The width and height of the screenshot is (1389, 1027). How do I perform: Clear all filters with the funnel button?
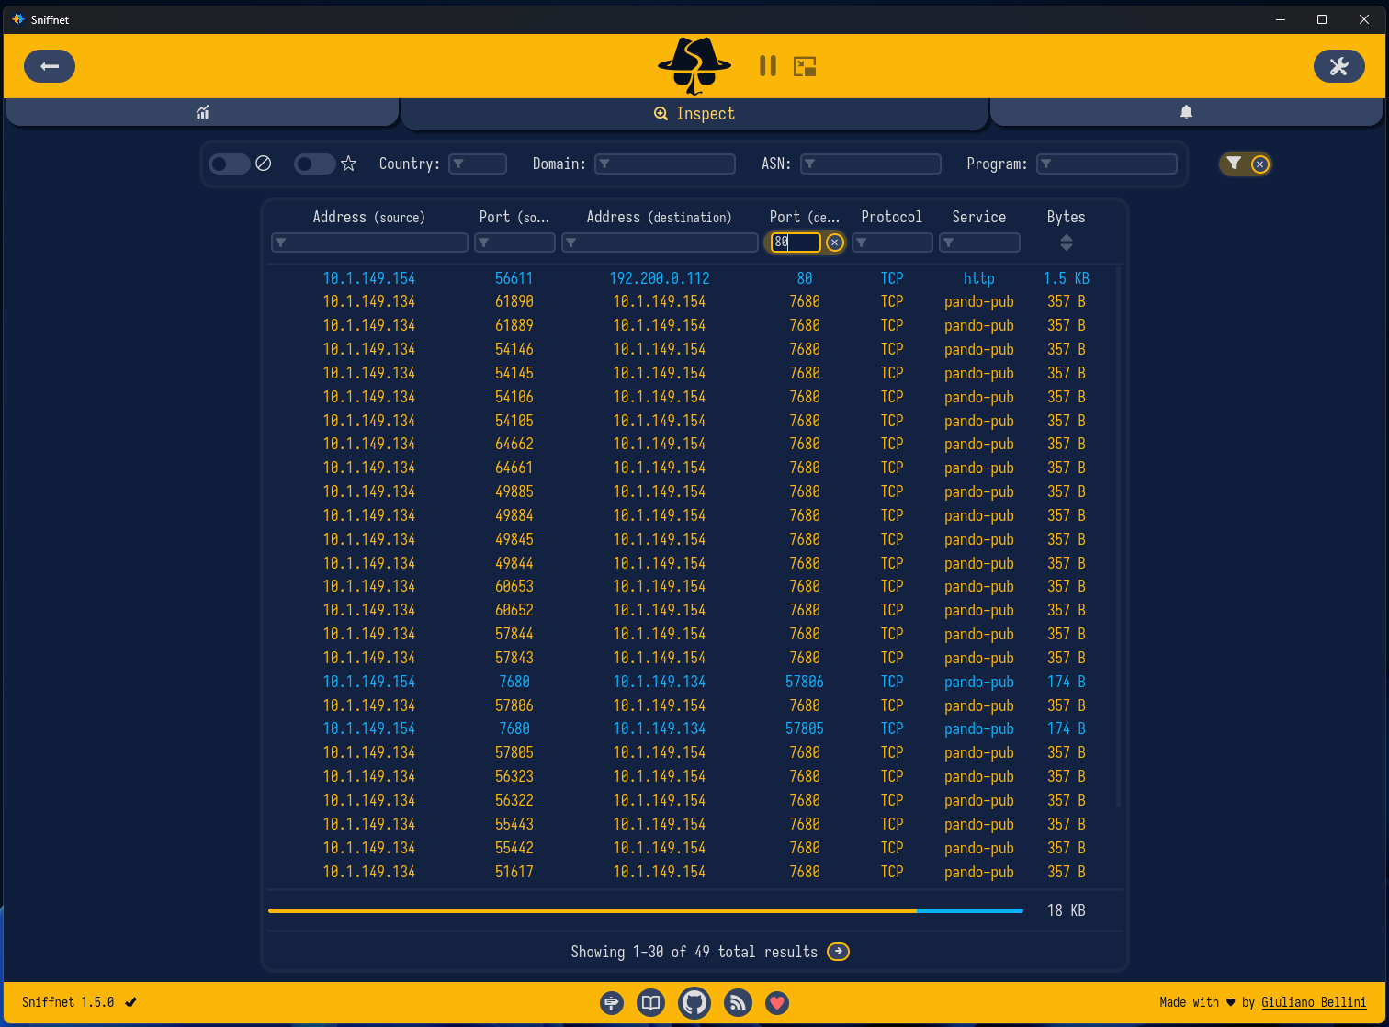tap(1245, 164)
